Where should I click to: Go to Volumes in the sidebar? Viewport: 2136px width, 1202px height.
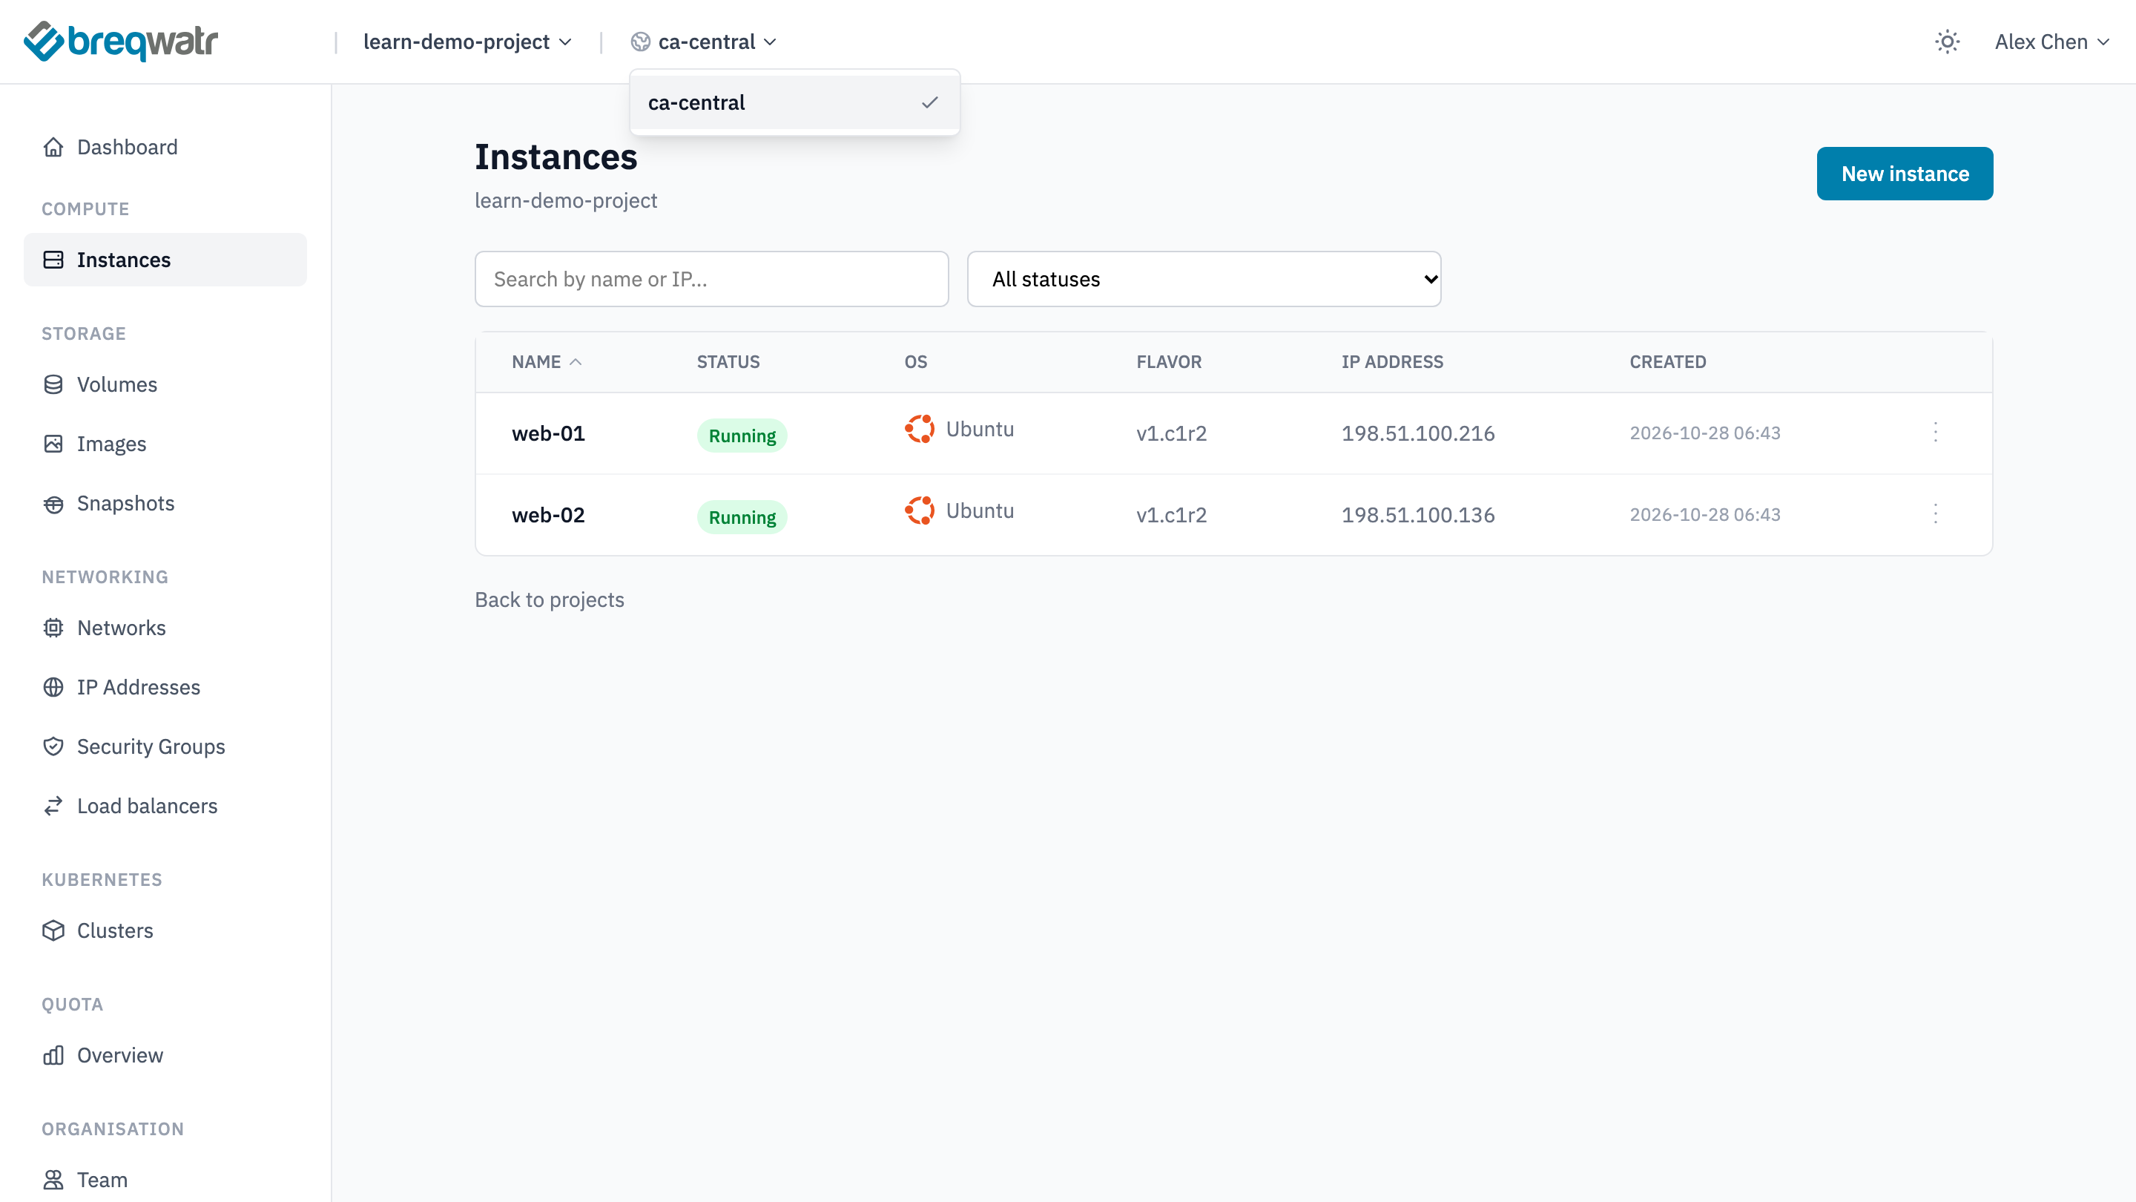pyautogui.click(x=165, y=384)
